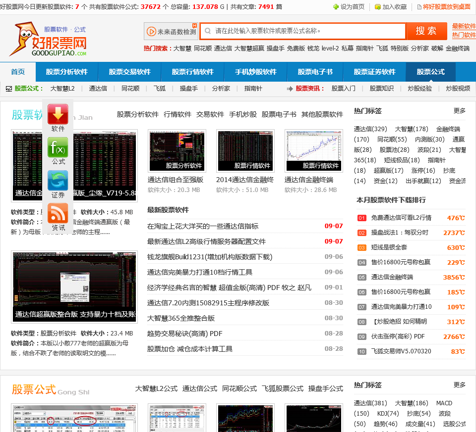Open 大智慧L2公式 in formula section
Image resolution: width=476 pixels, height=432 pixels.
click(156, 388)
